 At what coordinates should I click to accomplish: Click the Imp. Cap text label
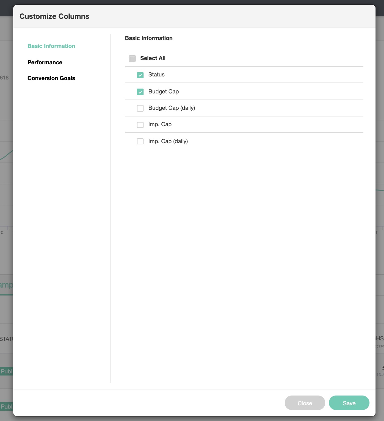pos(160,124)
